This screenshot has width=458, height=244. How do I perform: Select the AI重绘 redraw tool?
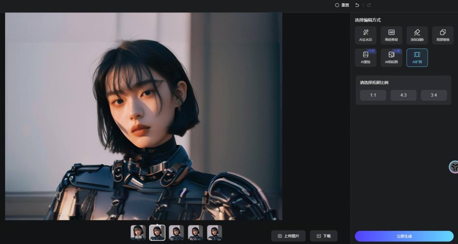point(365,58)
